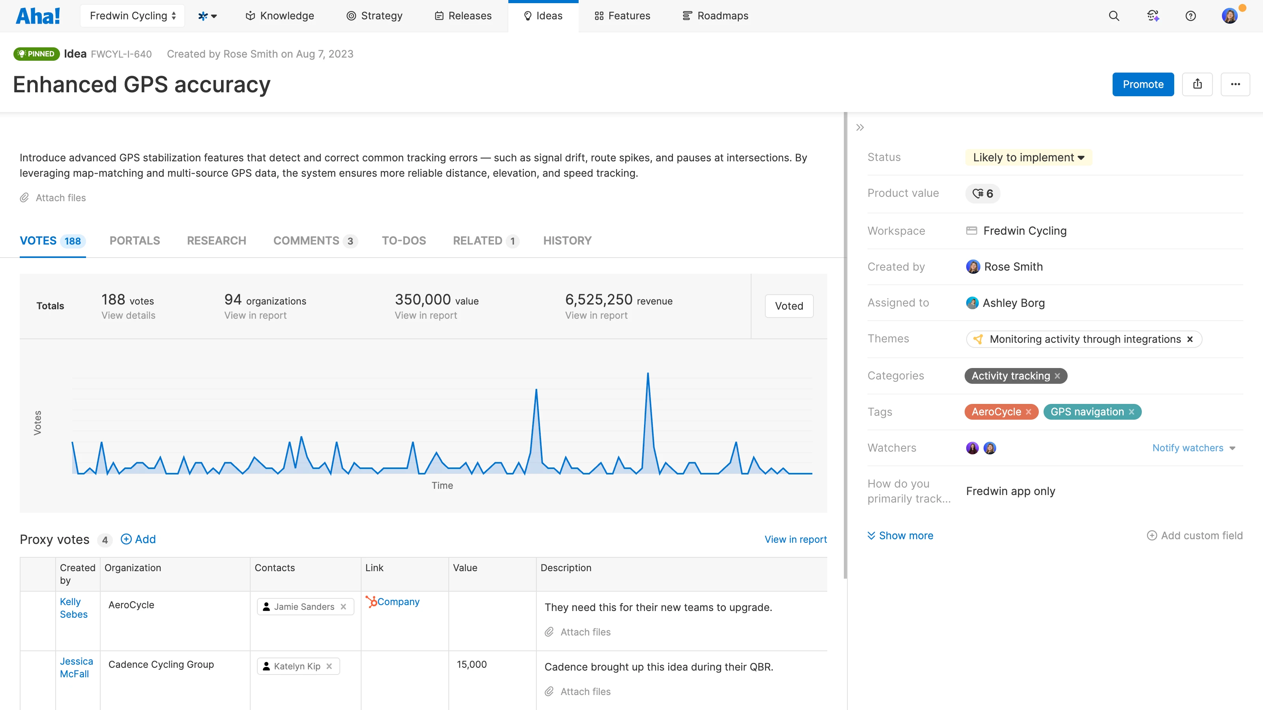Open the Roadmaps menu
1263x710 pixels.
pyautogui.click(x=715, y=16)
